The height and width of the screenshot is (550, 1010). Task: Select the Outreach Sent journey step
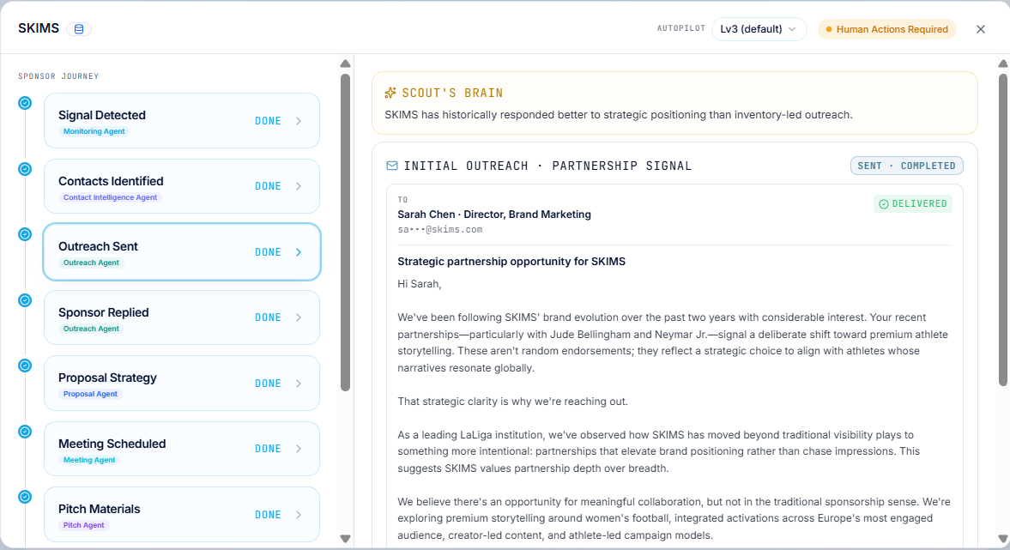coord(182,251)
